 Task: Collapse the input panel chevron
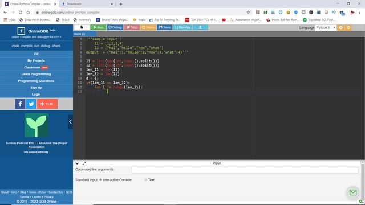click(x=77, y=163)
